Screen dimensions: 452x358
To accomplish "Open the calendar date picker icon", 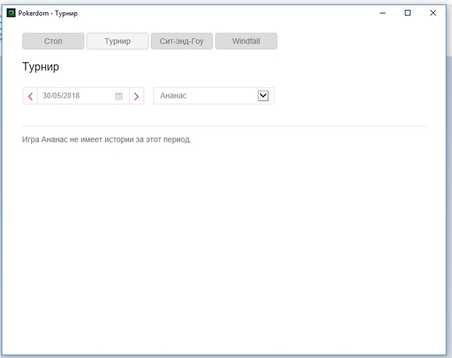I will pos(119,96).
